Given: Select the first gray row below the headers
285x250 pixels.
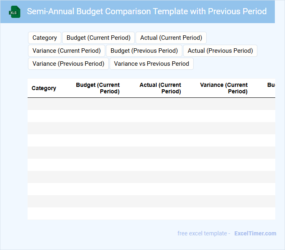Looking at the screenshot, I should point(151,104).
